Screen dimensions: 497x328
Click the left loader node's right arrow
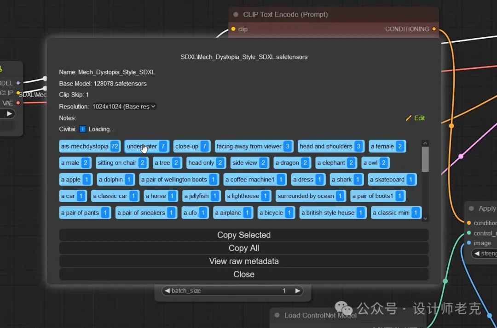(10, 113)
